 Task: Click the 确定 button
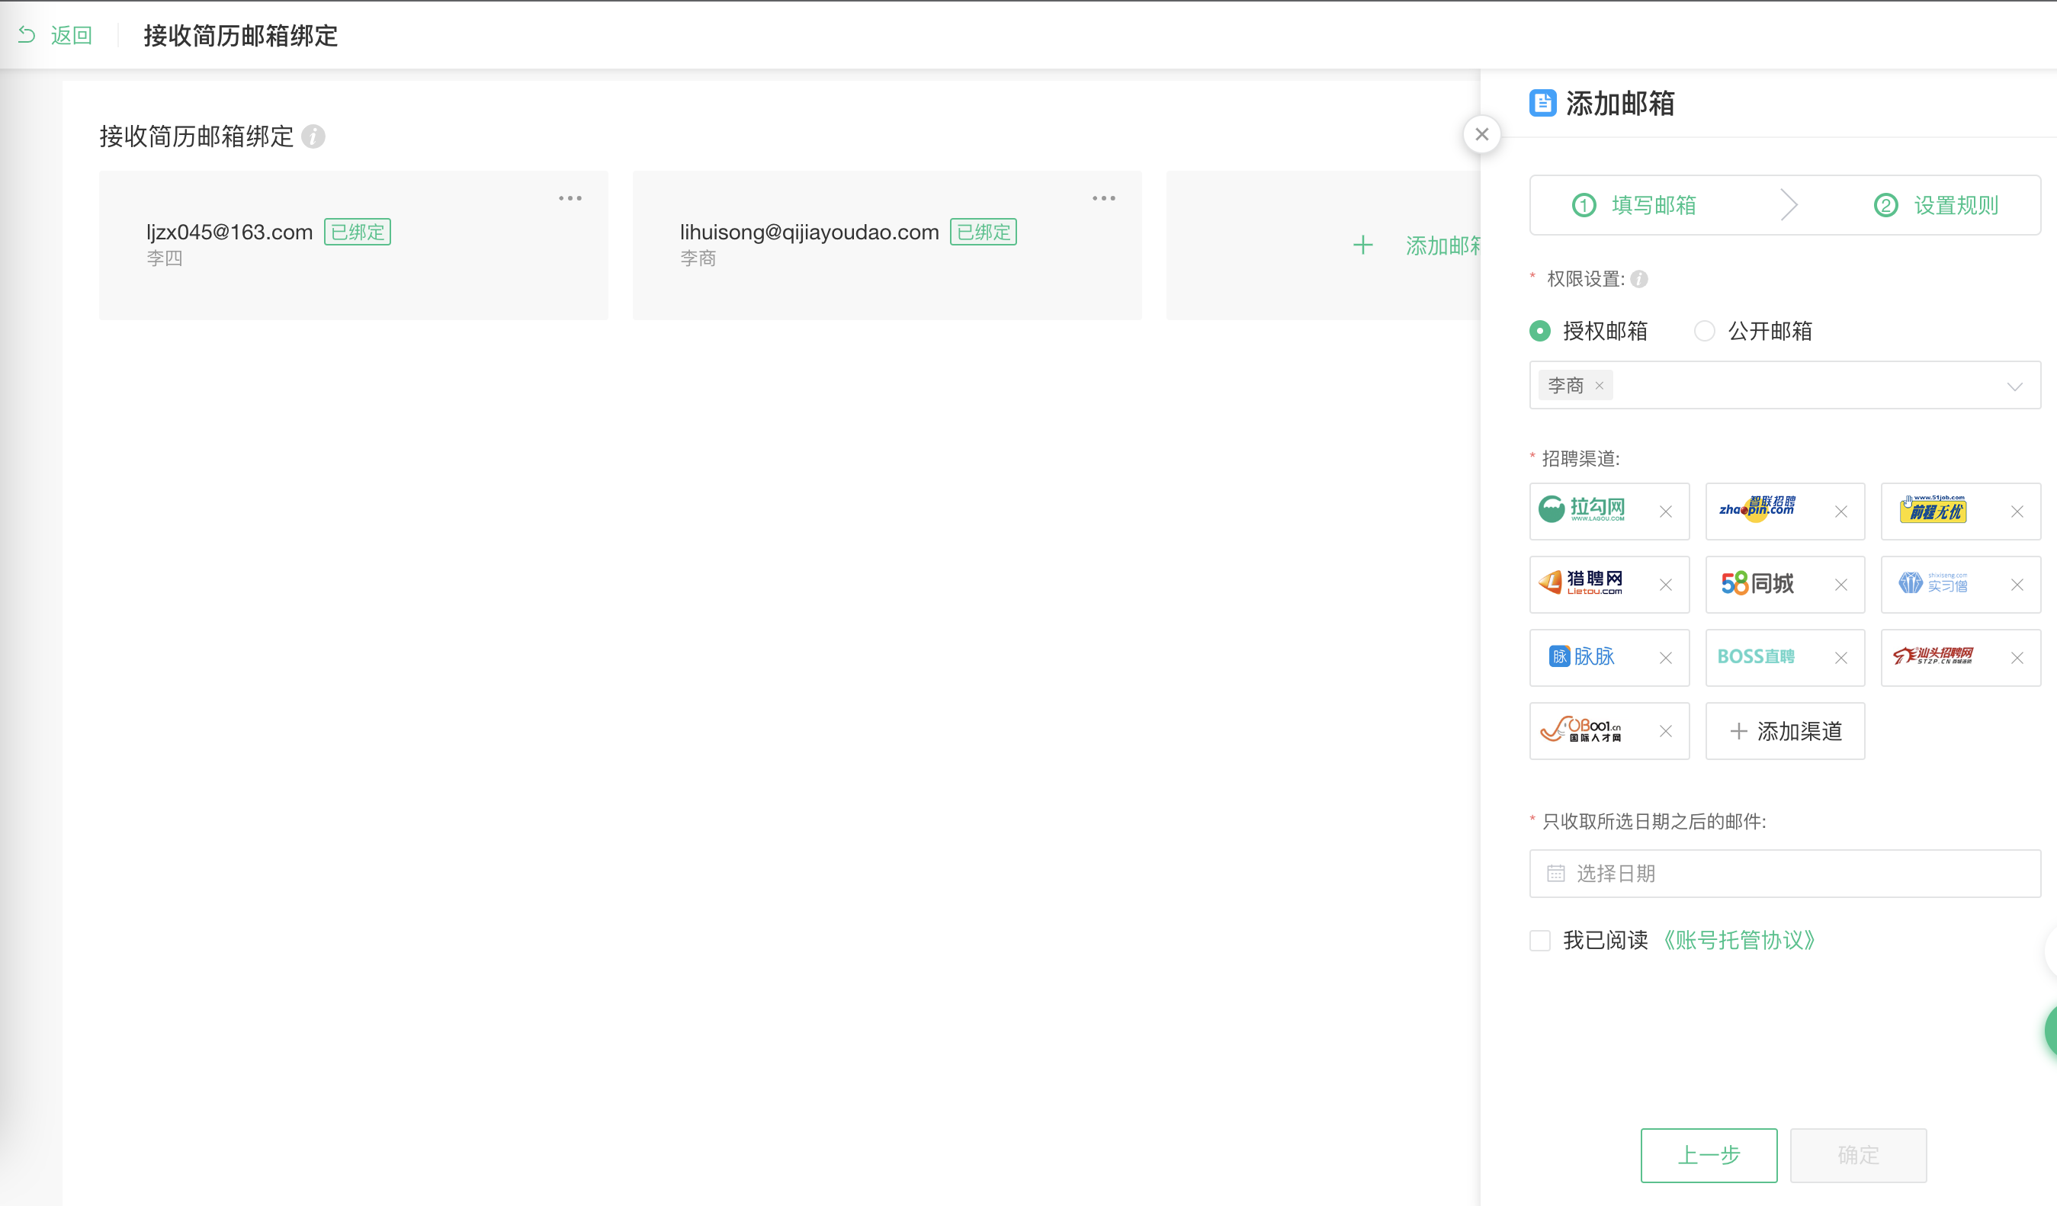(1859, 1156)
